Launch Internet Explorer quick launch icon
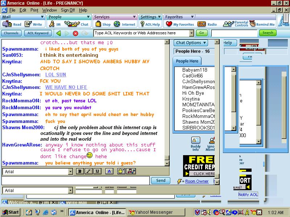The height and width of the screenshot is (217, 290). click(46, 212)
